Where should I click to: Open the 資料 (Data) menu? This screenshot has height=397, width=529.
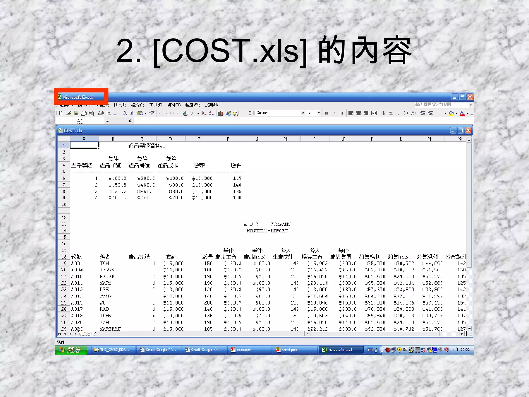[x=174, y=105]
